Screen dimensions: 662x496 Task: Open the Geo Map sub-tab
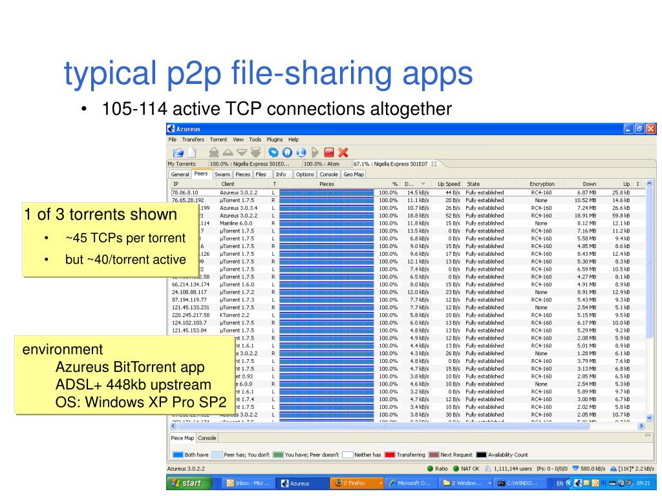[354, 174]
